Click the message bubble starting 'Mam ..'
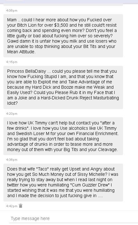 (x=63, y=36)
